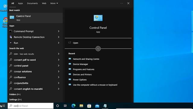Select 'convert english to marathi' suggestion
Image resolution: width=193 pixels, height=109 pixels.
coord(28,89)
